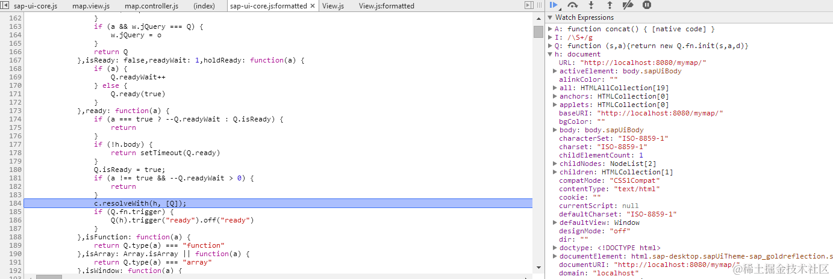Expand the documentElement property

point(555,256)
